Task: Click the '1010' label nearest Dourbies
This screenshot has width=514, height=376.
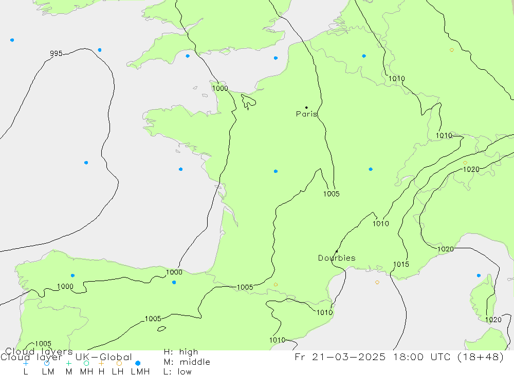Action: pos(380,224)
